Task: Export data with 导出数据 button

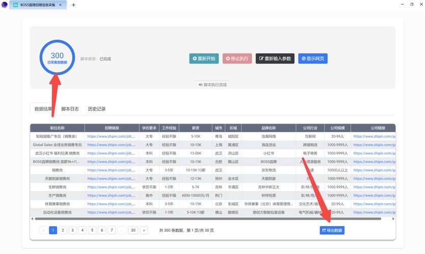Action: (332, 230)
